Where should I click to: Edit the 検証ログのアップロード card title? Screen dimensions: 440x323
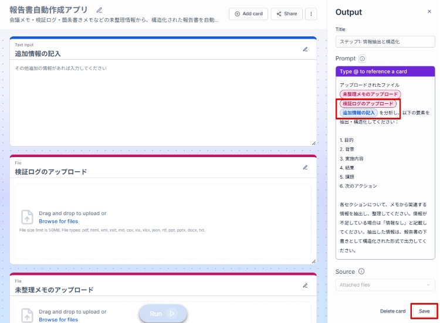click(x=305, y=167)
